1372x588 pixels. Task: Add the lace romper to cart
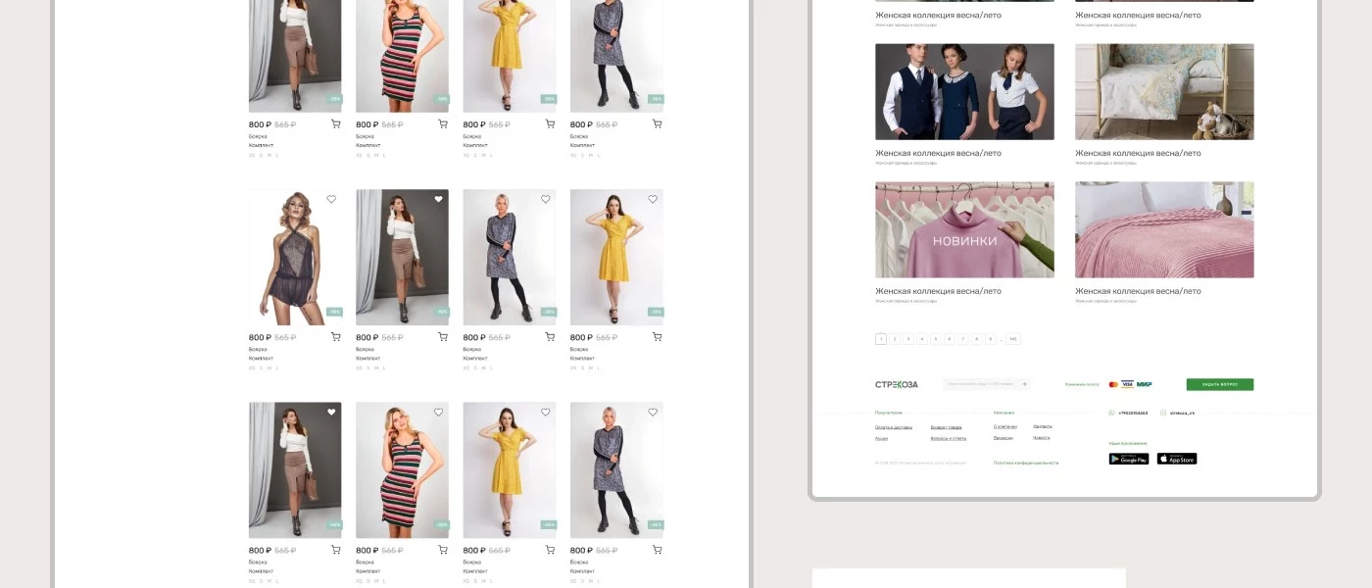coord(335,337)
